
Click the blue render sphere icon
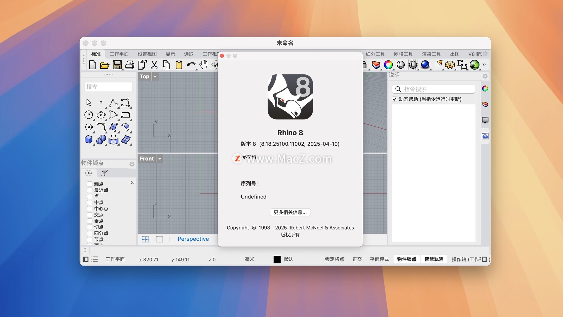[425, 65]
